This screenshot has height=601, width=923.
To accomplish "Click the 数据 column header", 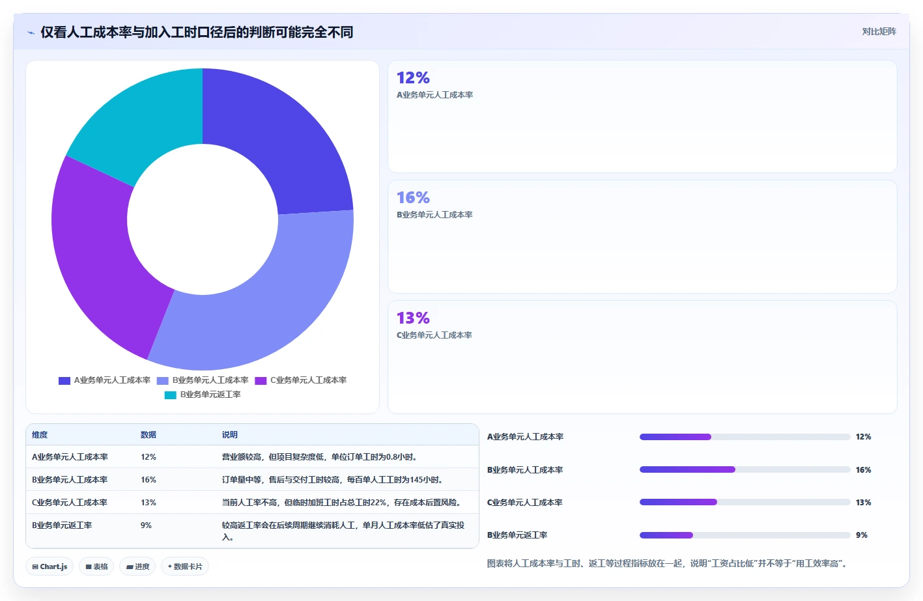I will point(149,435).
